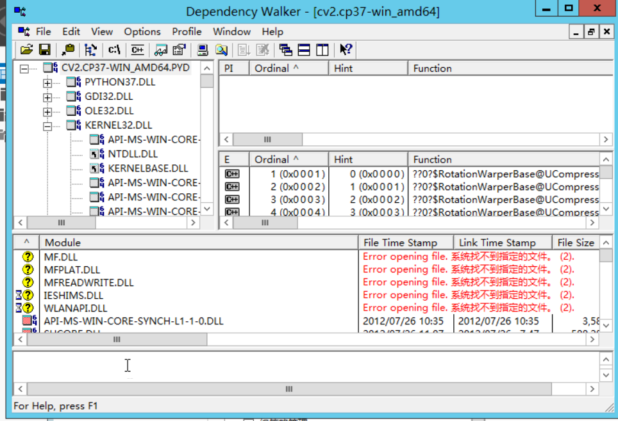Click the export list scroll-right arrow
This screenshot has height=421, width=618.
pos(592,223)
